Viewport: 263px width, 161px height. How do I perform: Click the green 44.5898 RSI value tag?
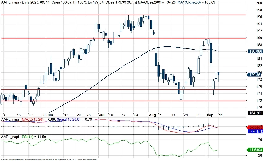click(x=255, y=150)
